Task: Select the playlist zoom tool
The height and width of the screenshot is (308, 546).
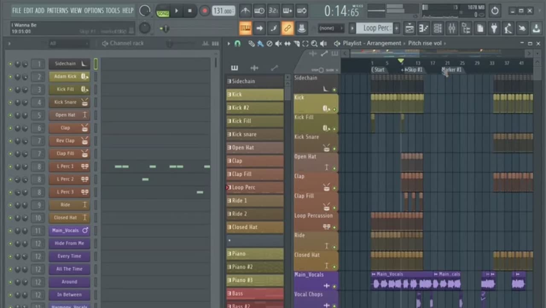Action: 314,44
